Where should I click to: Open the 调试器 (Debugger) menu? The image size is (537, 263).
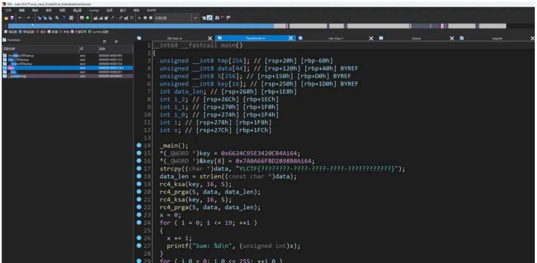point(77,10)
